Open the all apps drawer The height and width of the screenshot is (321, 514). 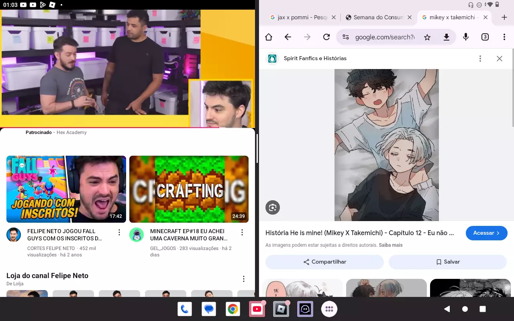point(329,309)
